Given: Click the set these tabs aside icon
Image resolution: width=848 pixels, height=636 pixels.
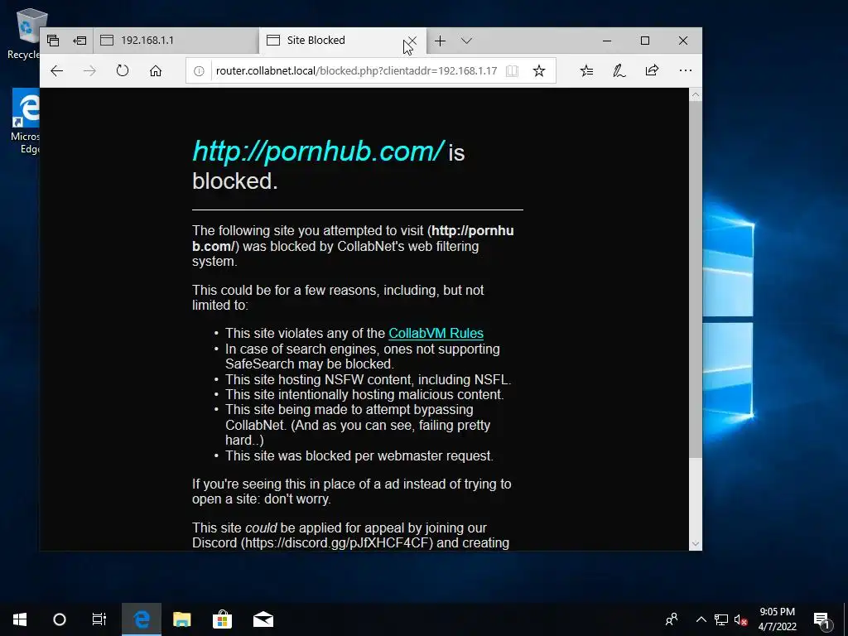Looking at the screenshot, I should [x=79, y=41].
